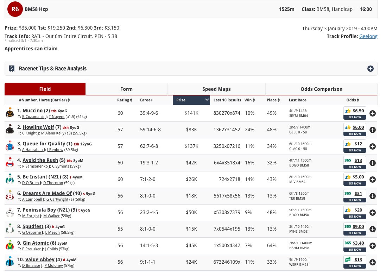Click Gin Atomic's jockey silks icon
Screen dimensions: 386x276
pyautogui.click(x=10, y=245)
